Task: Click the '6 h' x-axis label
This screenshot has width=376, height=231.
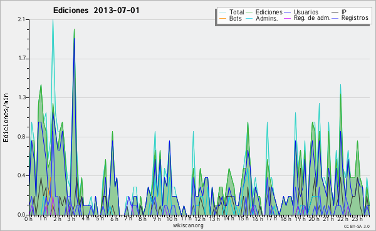Action: (x=114, y=219)
